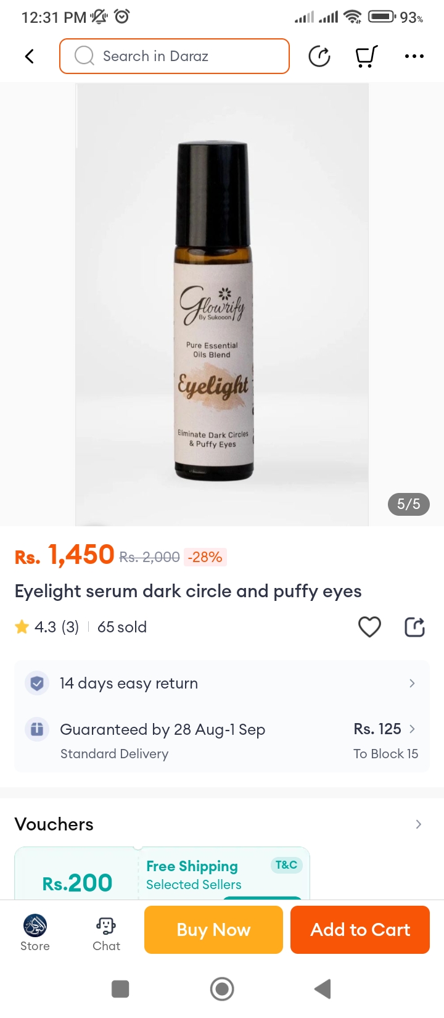This screenshot has width=444, height=1018.
Task: Share the product via share icon
Action: (414, 627)
